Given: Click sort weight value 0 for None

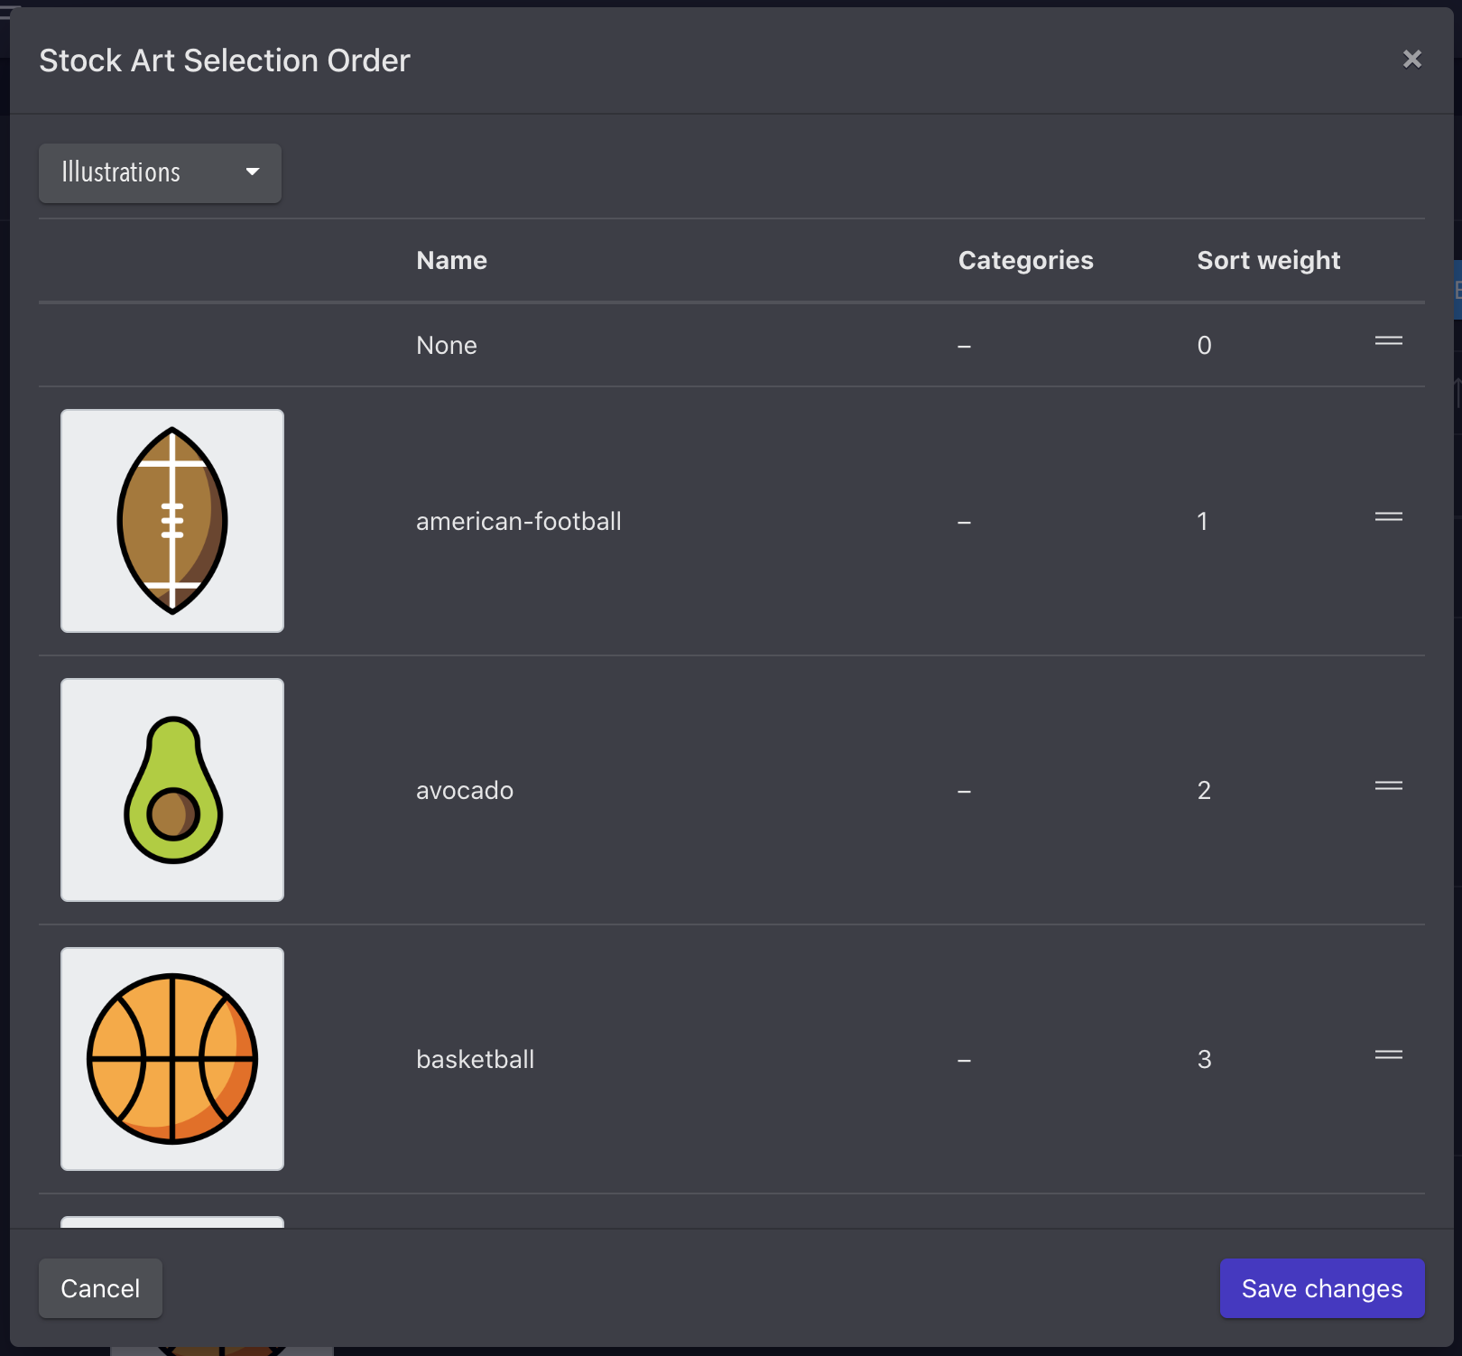Looking at the screenshot, I should [1204, 345].
